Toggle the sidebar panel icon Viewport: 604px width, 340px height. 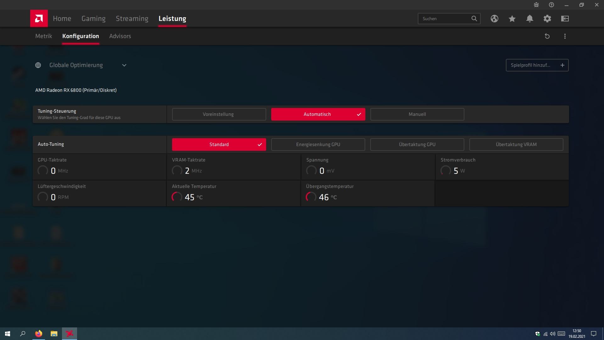click(x=565, y=19)
